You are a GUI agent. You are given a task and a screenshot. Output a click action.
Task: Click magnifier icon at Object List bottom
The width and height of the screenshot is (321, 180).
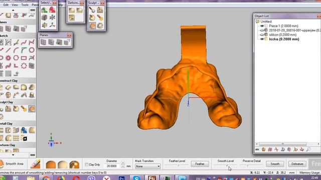pyautogui.click(x=308, y=149)
